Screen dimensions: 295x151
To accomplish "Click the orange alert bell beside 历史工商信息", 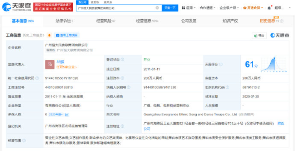I will 50,35.
